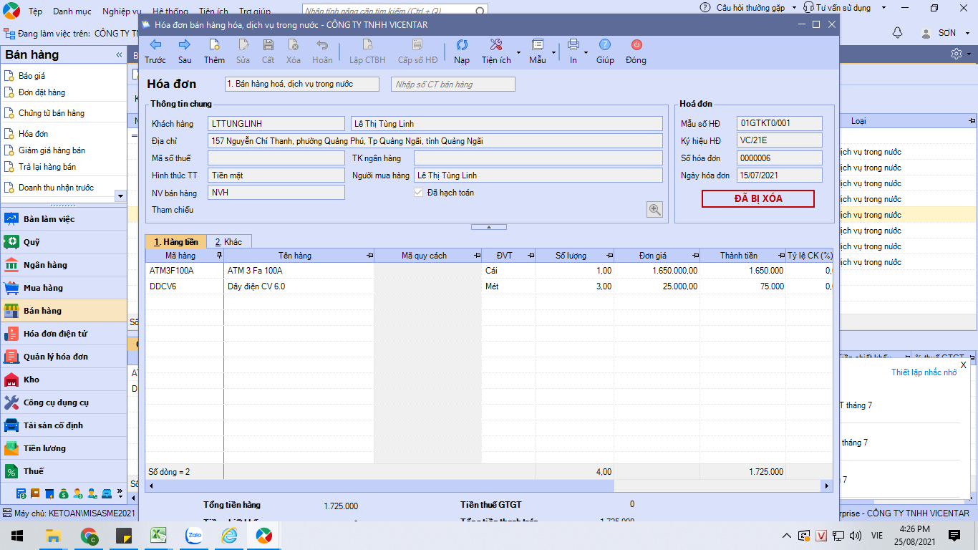Switch to the 1. Hàng tiền tab
Screen dimensions: 978x550
(x=175, y=242)
